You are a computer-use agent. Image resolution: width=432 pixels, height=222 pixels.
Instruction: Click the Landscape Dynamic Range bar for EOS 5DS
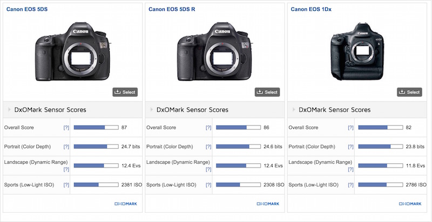click(x=96, y=165)
